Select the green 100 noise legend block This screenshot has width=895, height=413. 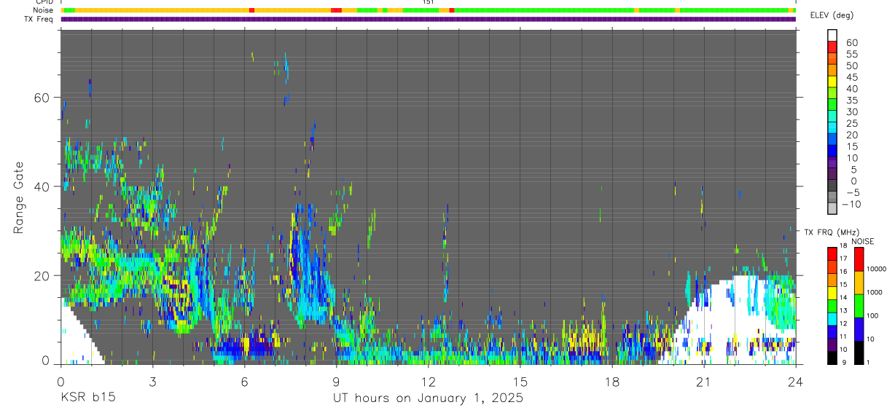pyautogui.click(x=859, y=306)
